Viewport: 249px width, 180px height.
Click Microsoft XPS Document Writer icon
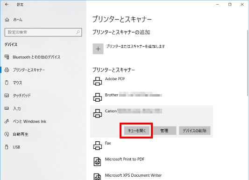click(x=97, y=177)
